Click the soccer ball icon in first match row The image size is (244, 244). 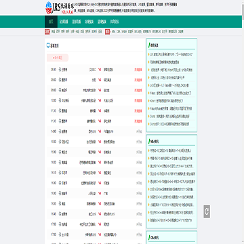(x=60, y=70)
